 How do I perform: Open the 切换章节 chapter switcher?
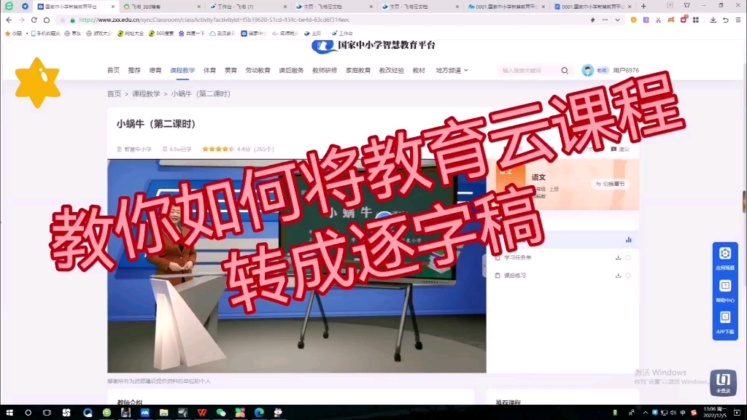tap(611, 184)
